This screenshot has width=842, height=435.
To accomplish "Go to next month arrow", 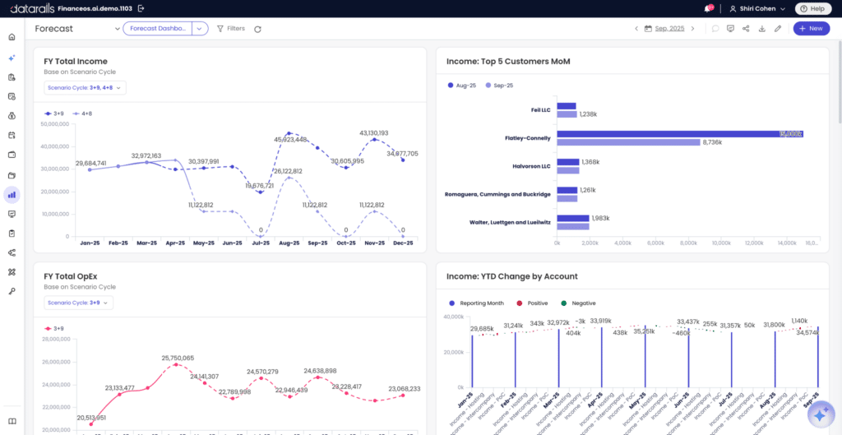I will coord(692,29).
